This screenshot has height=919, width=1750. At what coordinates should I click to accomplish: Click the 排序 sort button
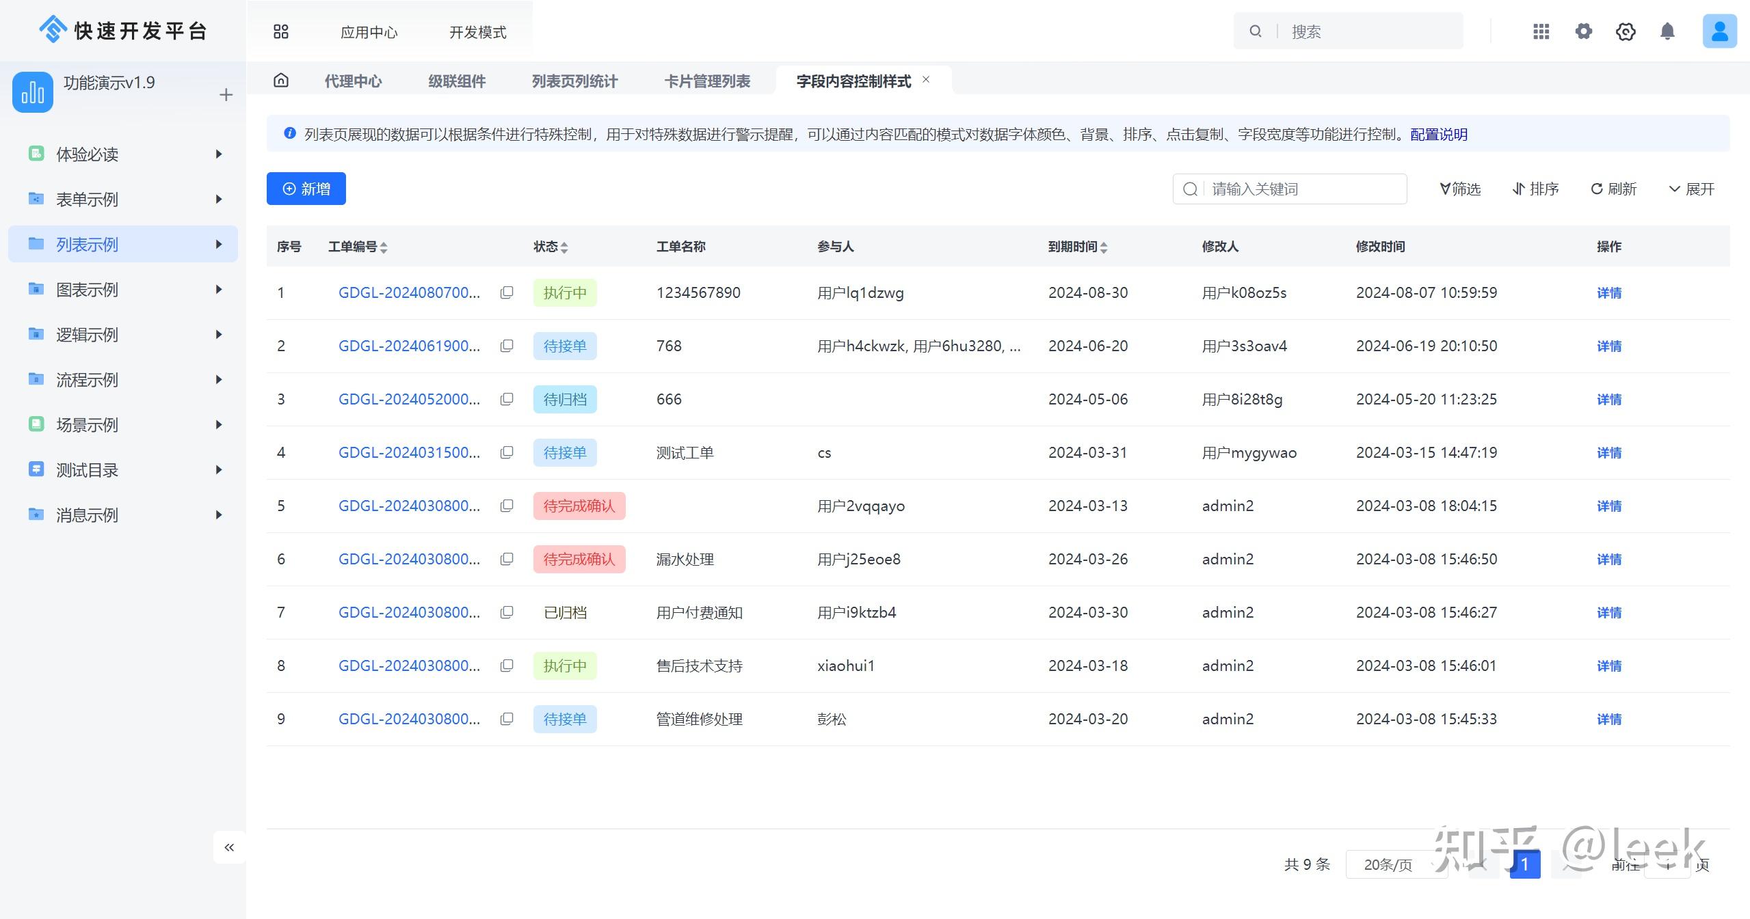pyautogui.click(x=1536, y=189)
